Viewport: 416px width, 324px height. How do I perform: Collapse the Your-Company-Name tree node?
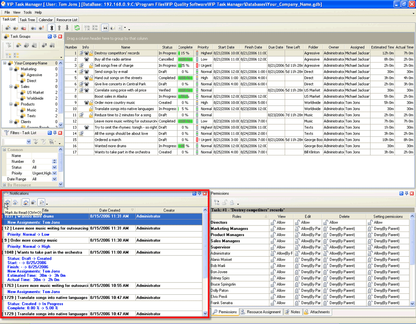pos(5,63)
